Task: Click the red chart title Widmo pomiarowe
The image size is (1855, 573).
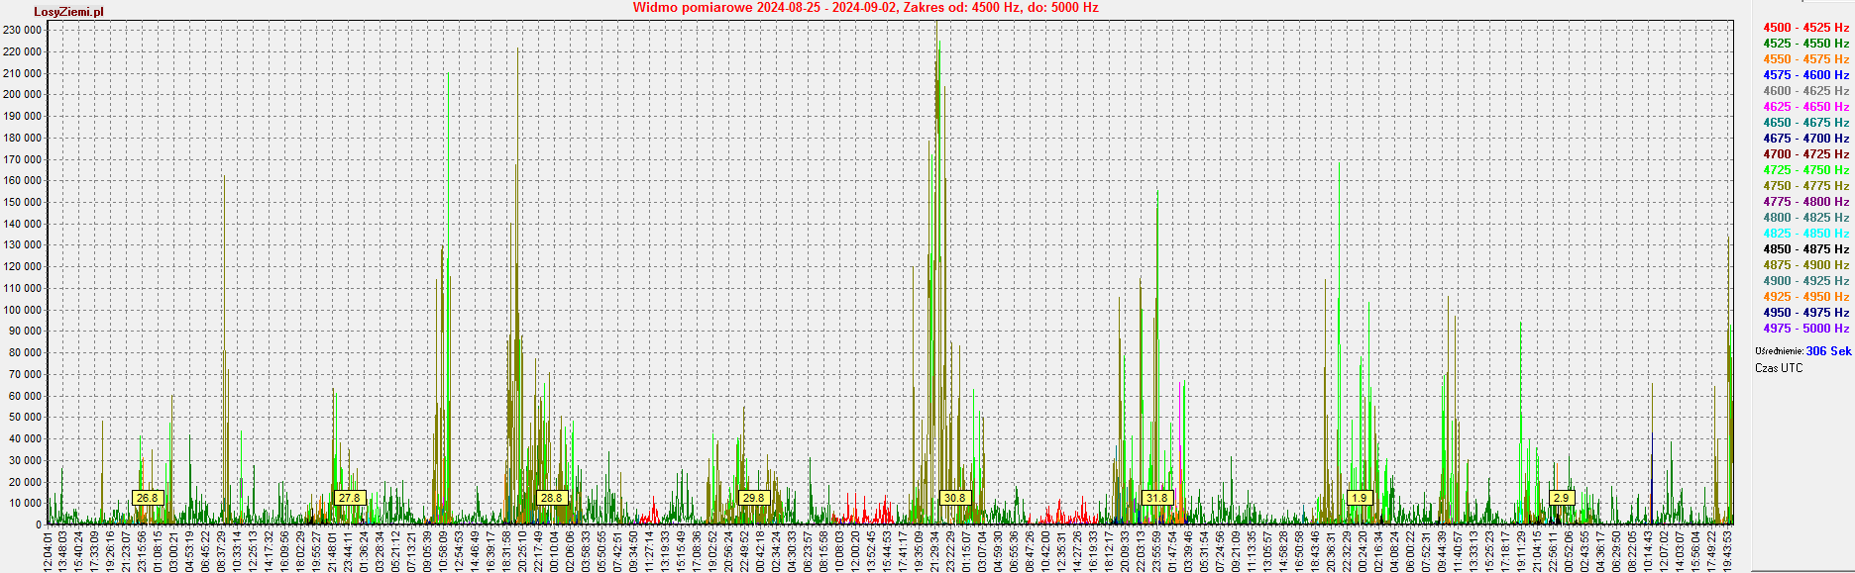Action: tap(865, 8)
